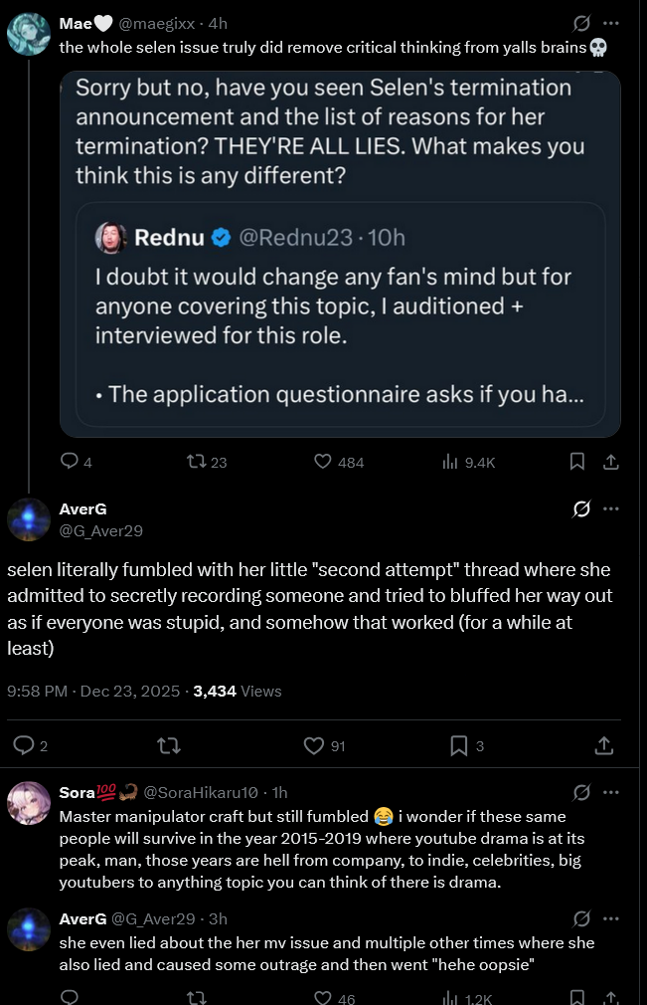View analytics showing 9.4K views
This screenshot has width=647, height=1005.
[x=449, y=461]
